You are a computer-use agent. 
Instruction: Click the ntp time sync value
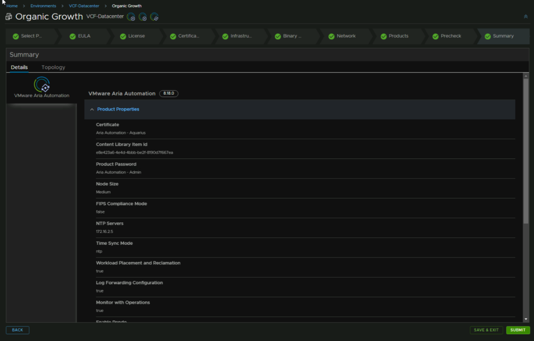click(x=99, y=251)
